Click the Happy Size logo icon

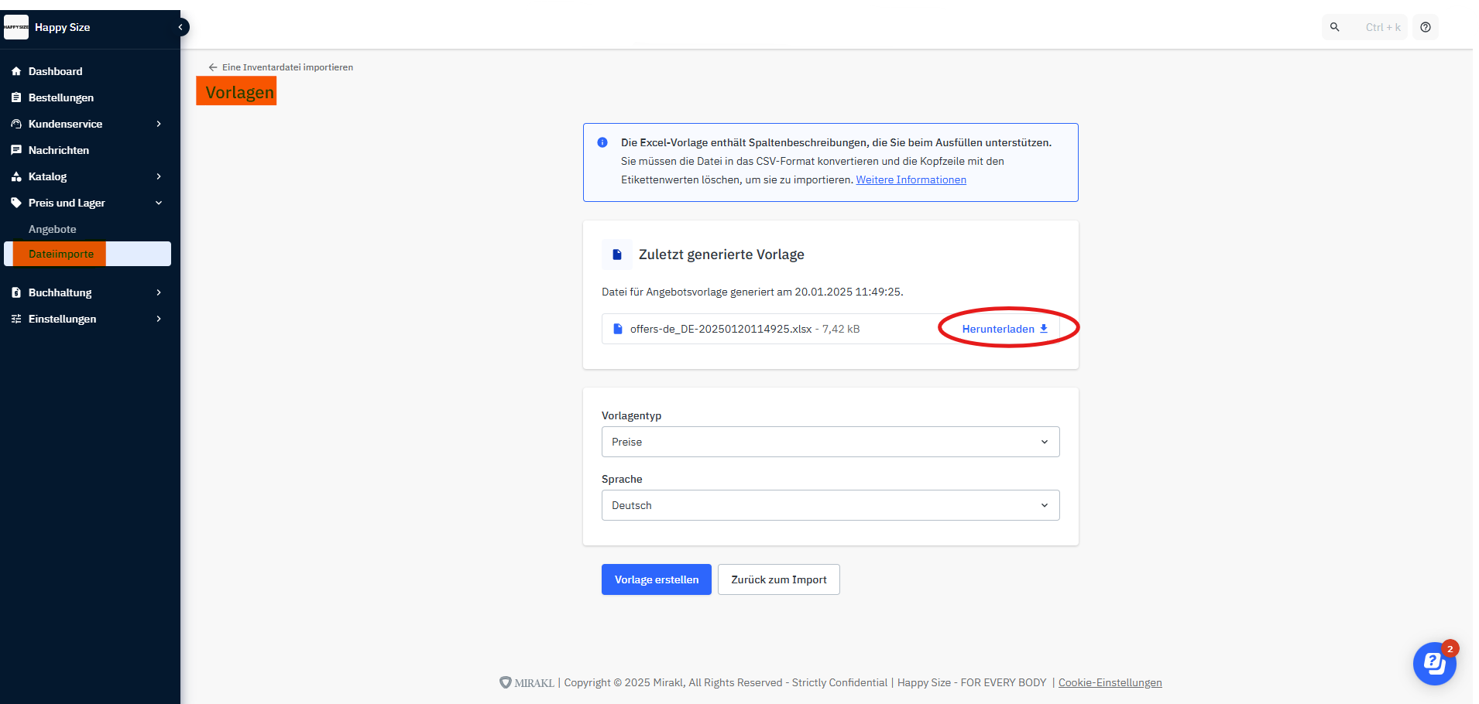16,27
